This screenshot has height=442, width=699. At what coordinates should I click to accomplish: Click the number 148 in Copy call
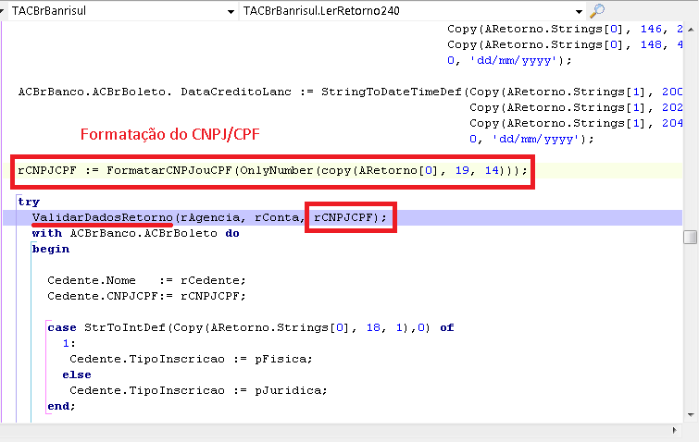[x=651, y=44]
